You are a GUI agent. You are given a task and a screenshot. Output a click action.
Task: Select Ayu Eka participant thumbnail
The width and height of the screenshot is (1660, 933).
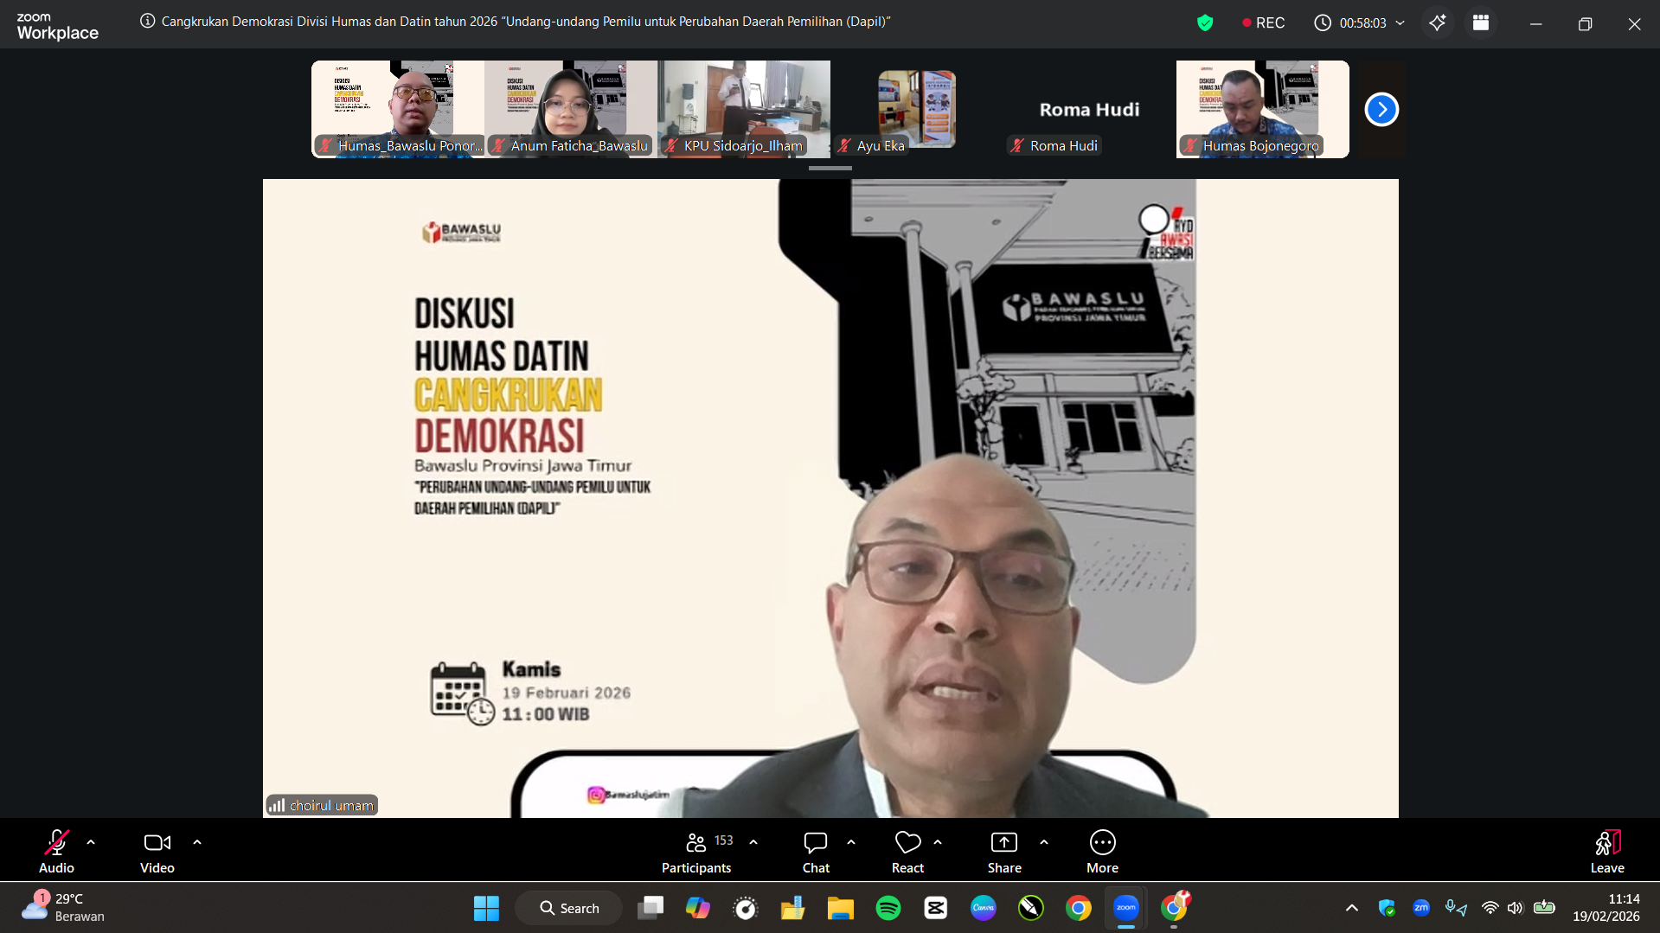[x=917, y=109]
